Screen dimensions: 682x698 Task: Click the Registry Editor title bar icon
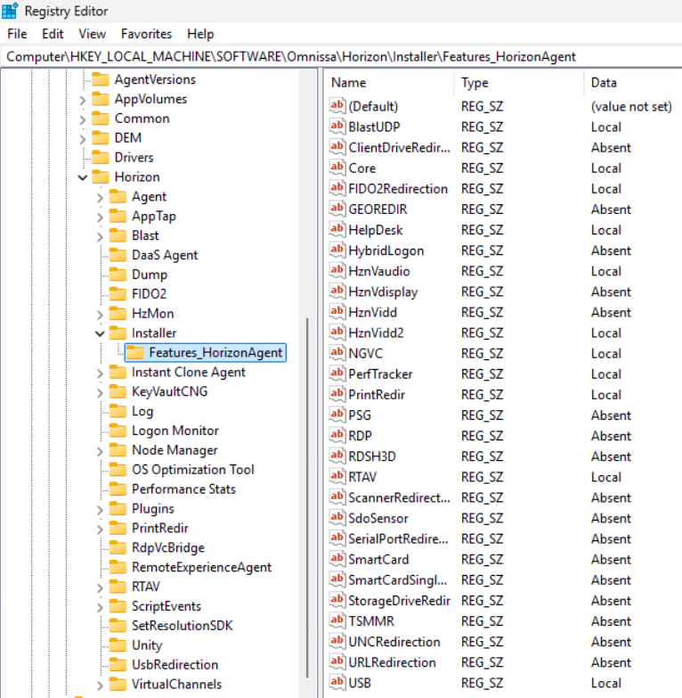click(10, 11)
